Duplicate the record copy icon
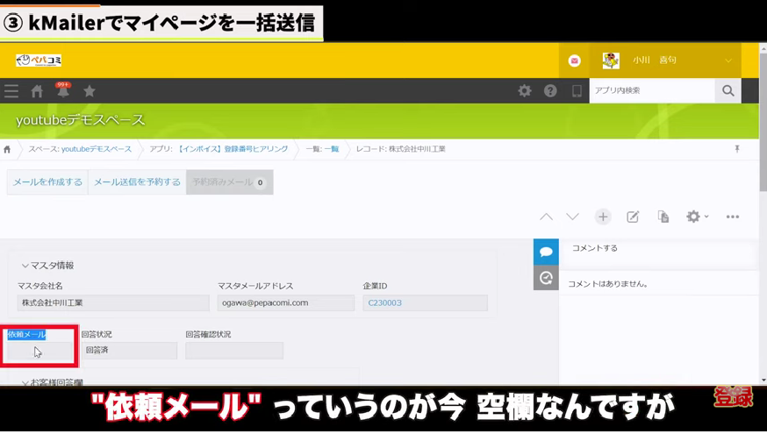Image resolution: width=767 pixels, height=434 pixels. 663,217
